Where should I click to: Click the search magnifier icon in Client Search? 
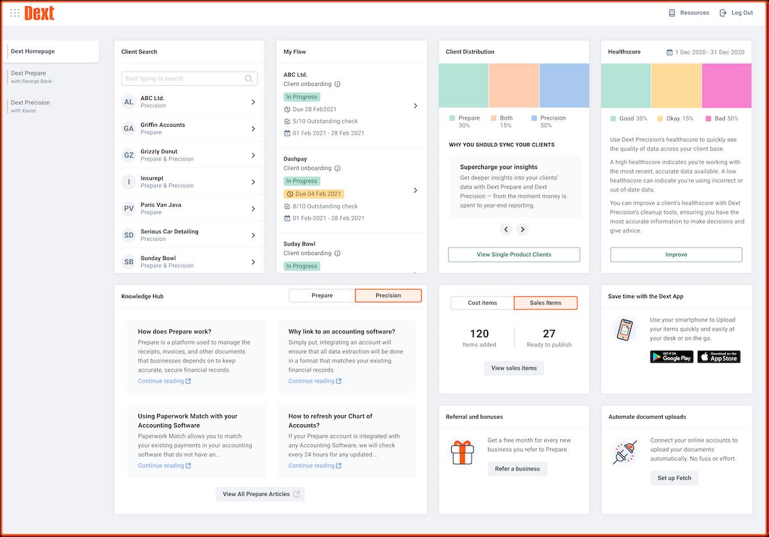tap(249, 79)
